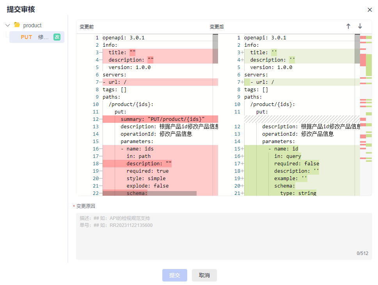This screenshot has width=378, height=285.
Task: Click addition marker on right line 4
Action: point(242,60)
